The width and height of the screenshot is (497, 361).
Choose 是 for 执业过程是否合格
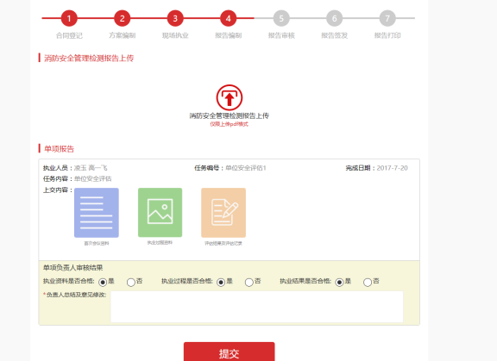tap(221, 283)
